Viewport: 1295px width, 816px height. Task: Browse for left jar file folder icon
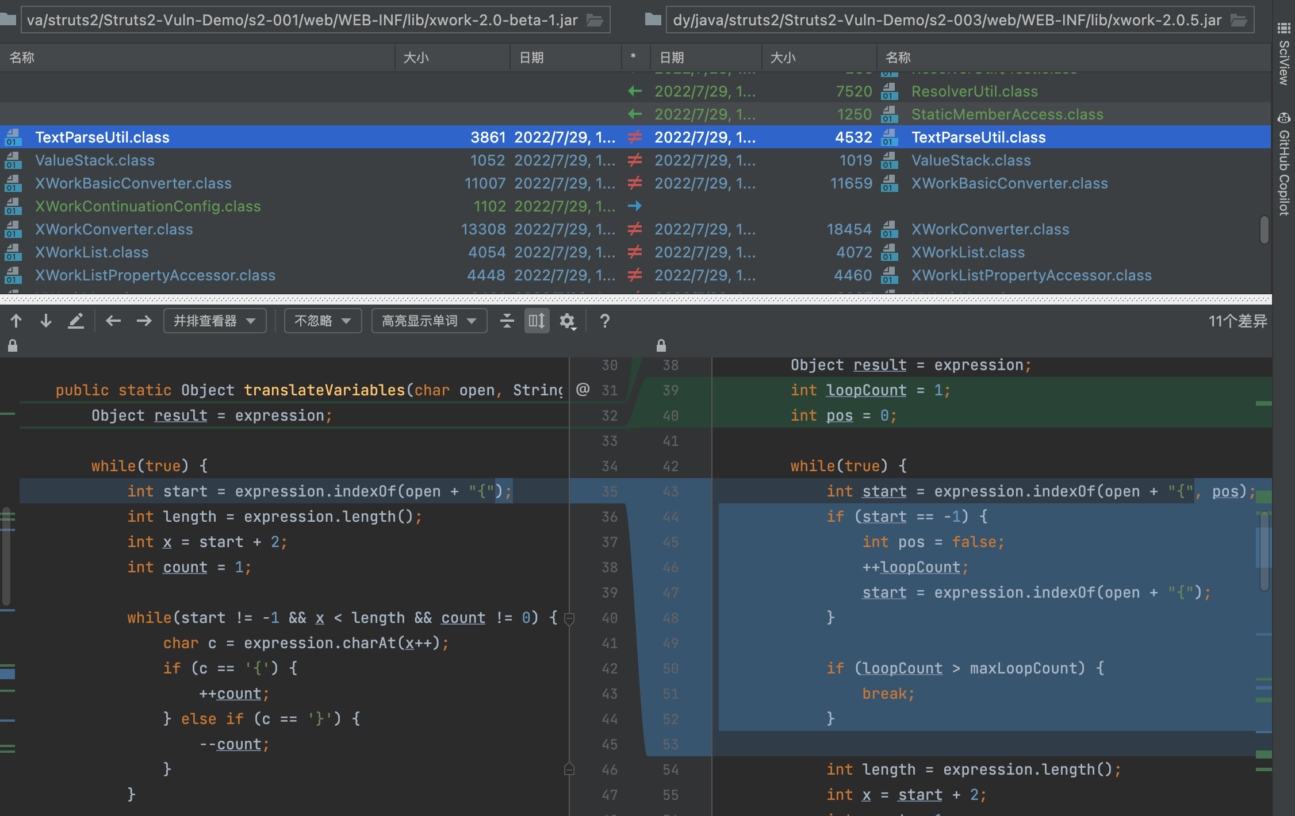tap(595, 20)
